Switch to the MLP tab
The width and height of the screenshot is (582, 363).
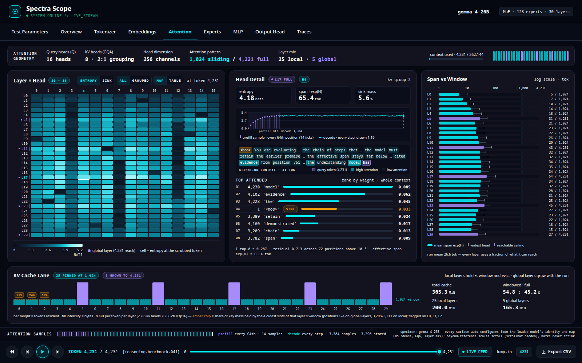point(238,32)
